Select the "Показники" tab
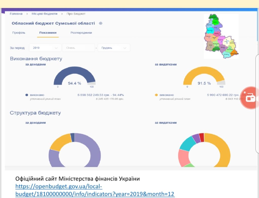Image resolution: width=259 pixels, height=198 pixels. pos(48,33)
